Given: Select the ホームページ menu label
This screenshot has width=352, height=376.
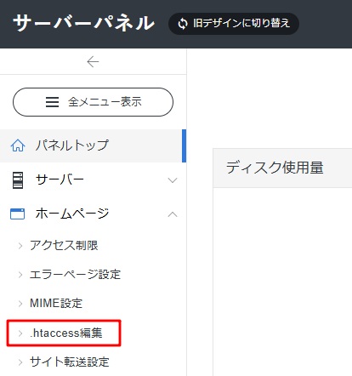Looking at the screenshot, I should point(72,214).
